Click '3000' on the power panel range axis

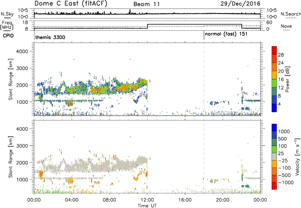[22, 68]
